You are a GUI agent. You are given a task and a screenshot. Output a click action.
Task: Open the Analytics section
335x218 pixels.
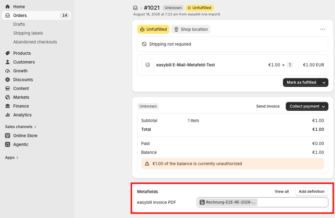[36, 115]
